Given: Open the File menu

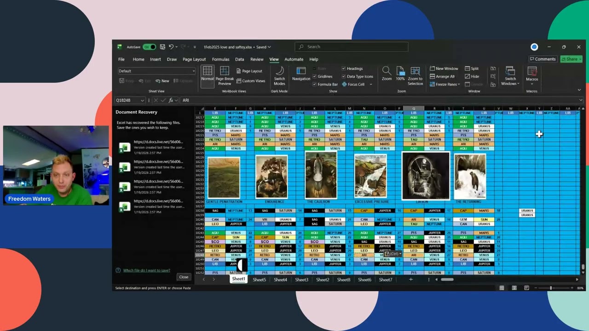Looking at the screenshot, I should tap(121, 59).
